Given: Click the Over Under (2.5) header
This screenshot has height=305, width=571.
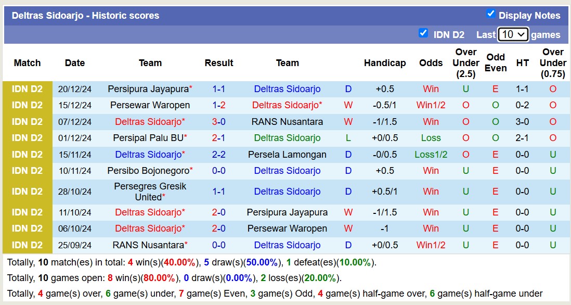Looking at the screenshot, I should [465, 63].
